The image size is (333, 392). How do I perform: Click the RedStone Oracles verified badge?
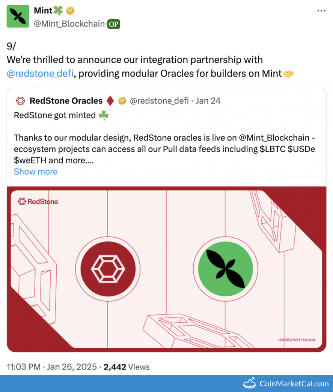pos(122,101)
